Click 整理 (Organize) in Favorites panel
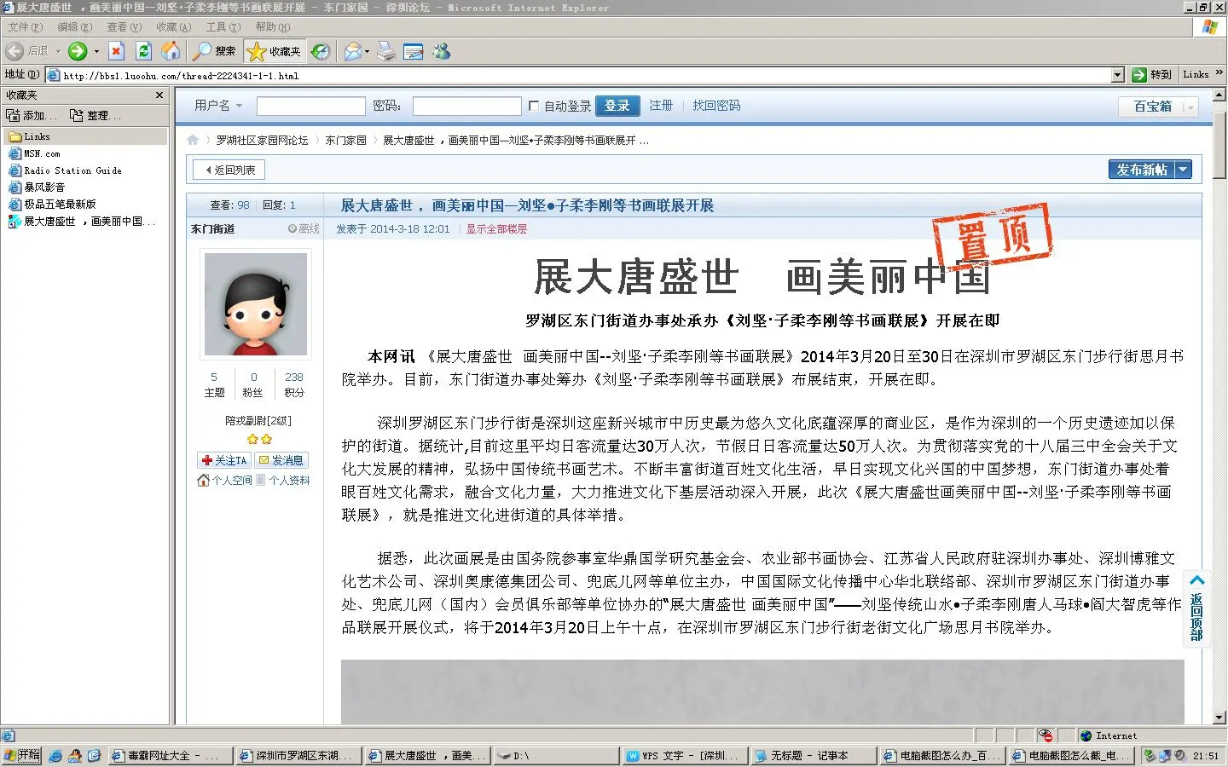This screenshot has height=767, width=1228. pos(96,115)
